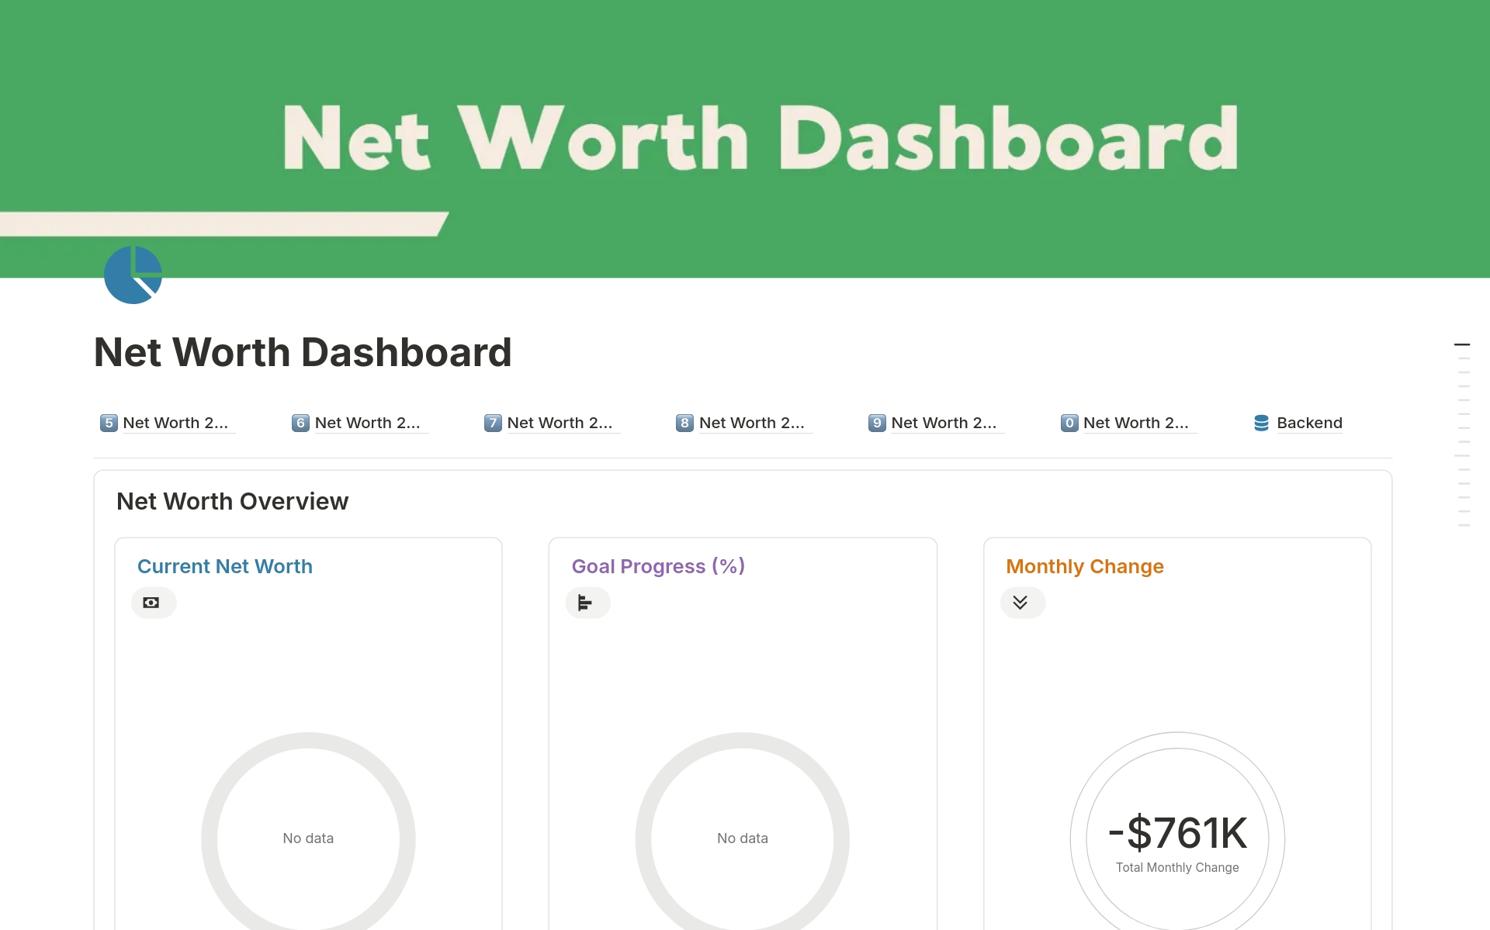The image size is (1490, 930).
Task: Open the Backend database link
Action: [1298, 423]
